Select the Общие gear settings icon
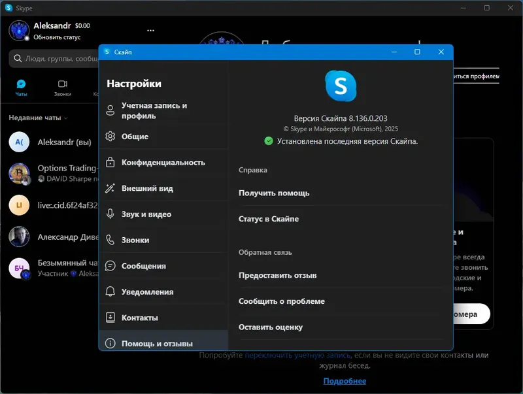 click(110, 137)
